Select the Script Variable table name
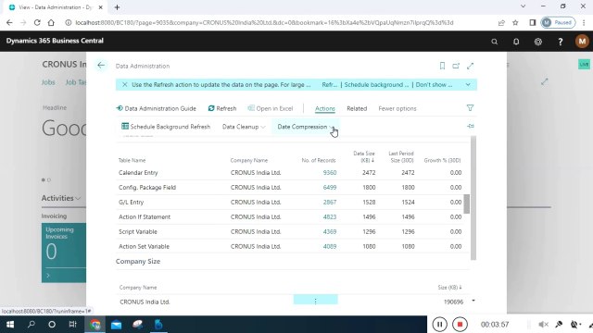 pos(138,231)
